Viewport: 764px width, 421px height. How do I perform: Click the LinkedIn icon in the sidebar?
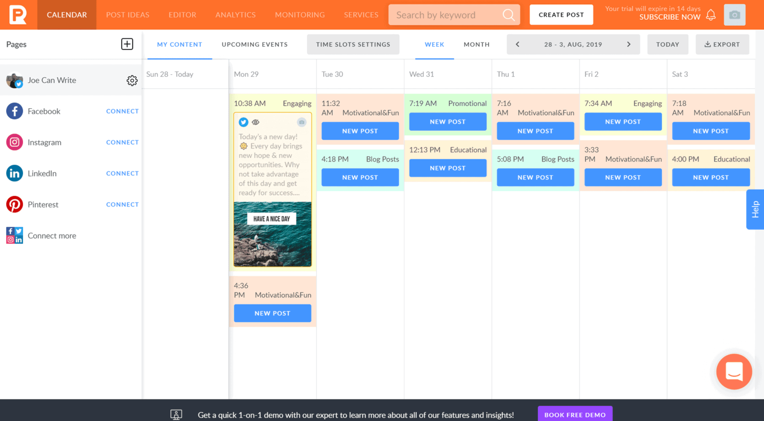(x=14, y=173)
